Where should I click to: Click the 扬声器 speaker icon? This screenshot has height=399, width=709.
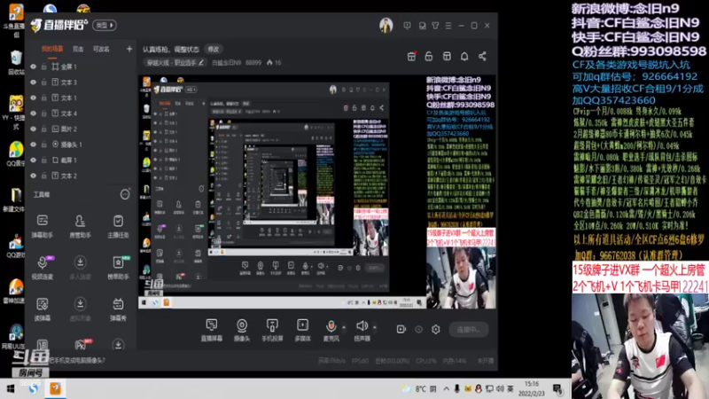[x=362, y=325]
